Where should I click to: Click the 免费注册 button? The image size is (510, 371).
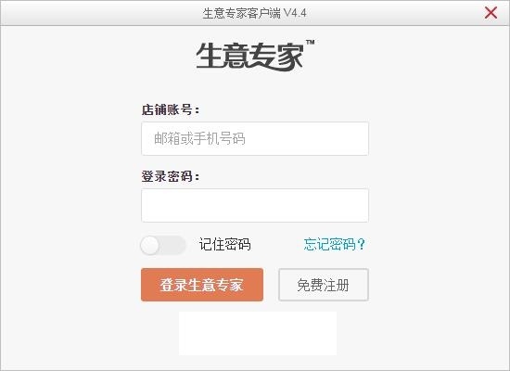pos(324,285)
